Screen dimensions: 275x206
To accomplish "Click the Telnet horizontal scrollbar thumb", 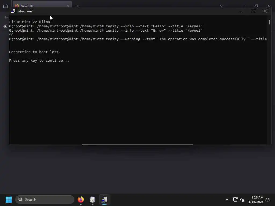I will point(137,144).
